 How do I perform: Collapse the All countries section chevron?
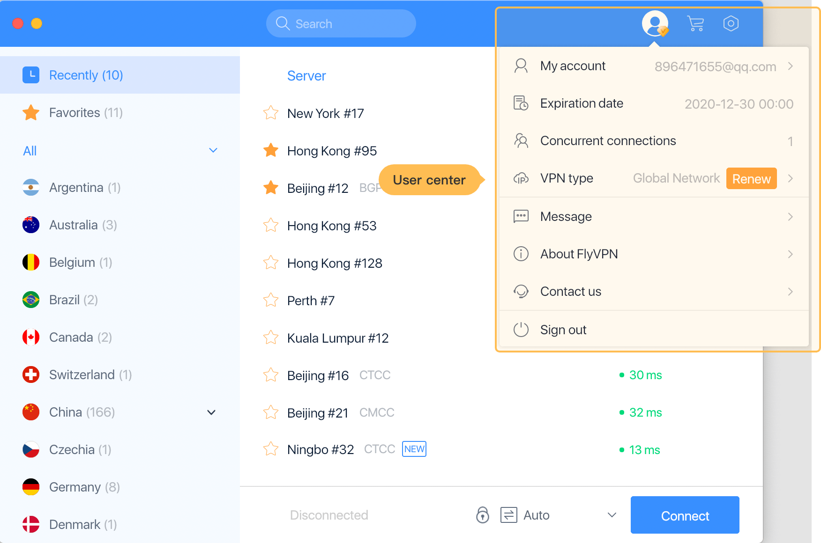pos(213,150)
